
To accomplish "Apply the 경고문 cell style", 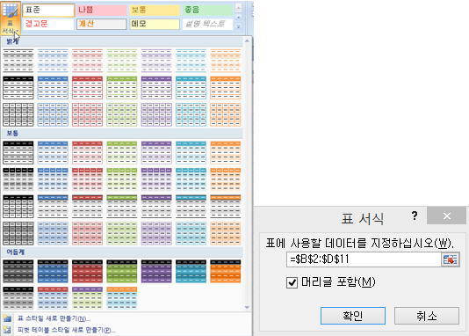I will click(48, 24).
